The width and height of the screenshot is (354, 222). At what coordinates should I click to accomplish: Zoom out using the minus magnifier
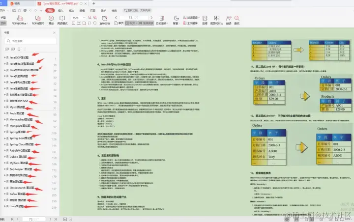click(x=89, y=18)
